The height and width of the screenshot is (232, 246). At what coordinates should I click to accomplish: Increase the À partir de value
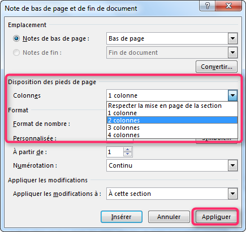(x=128, y=150)
